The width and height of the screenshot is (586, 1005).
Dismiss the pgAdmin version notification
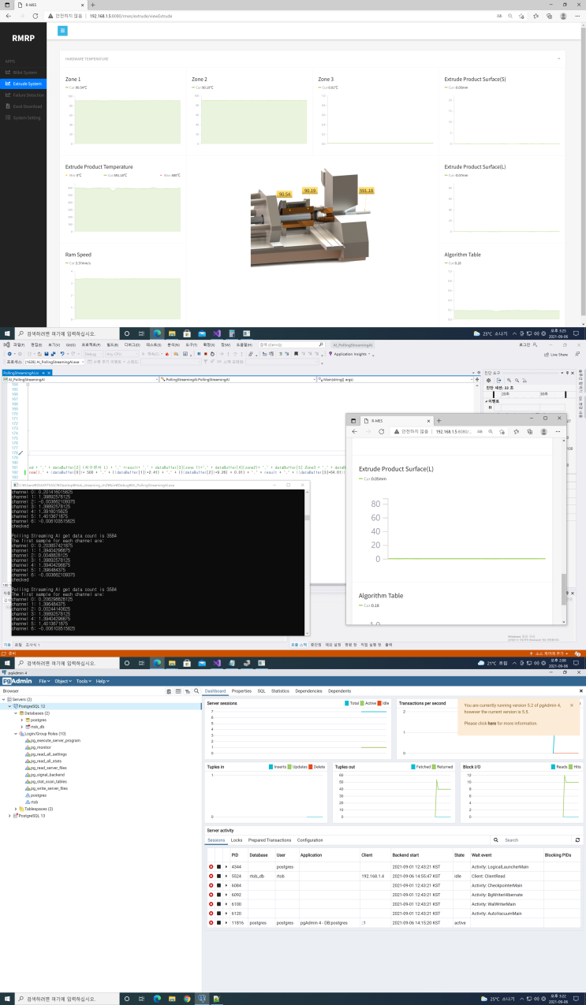coord(572,705)
